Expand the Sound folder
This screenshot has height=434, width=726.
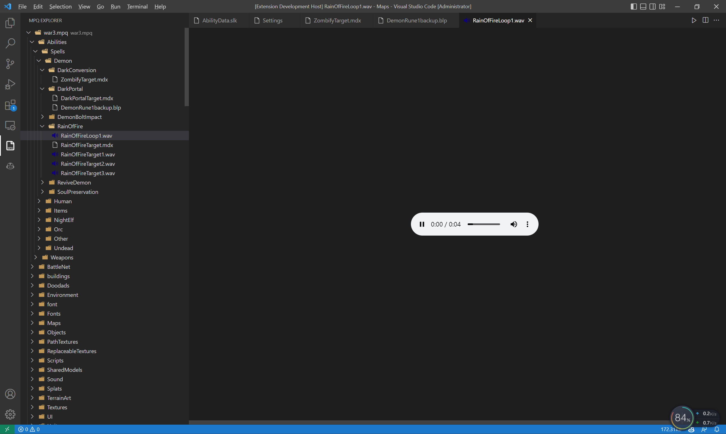coord(32,379)
